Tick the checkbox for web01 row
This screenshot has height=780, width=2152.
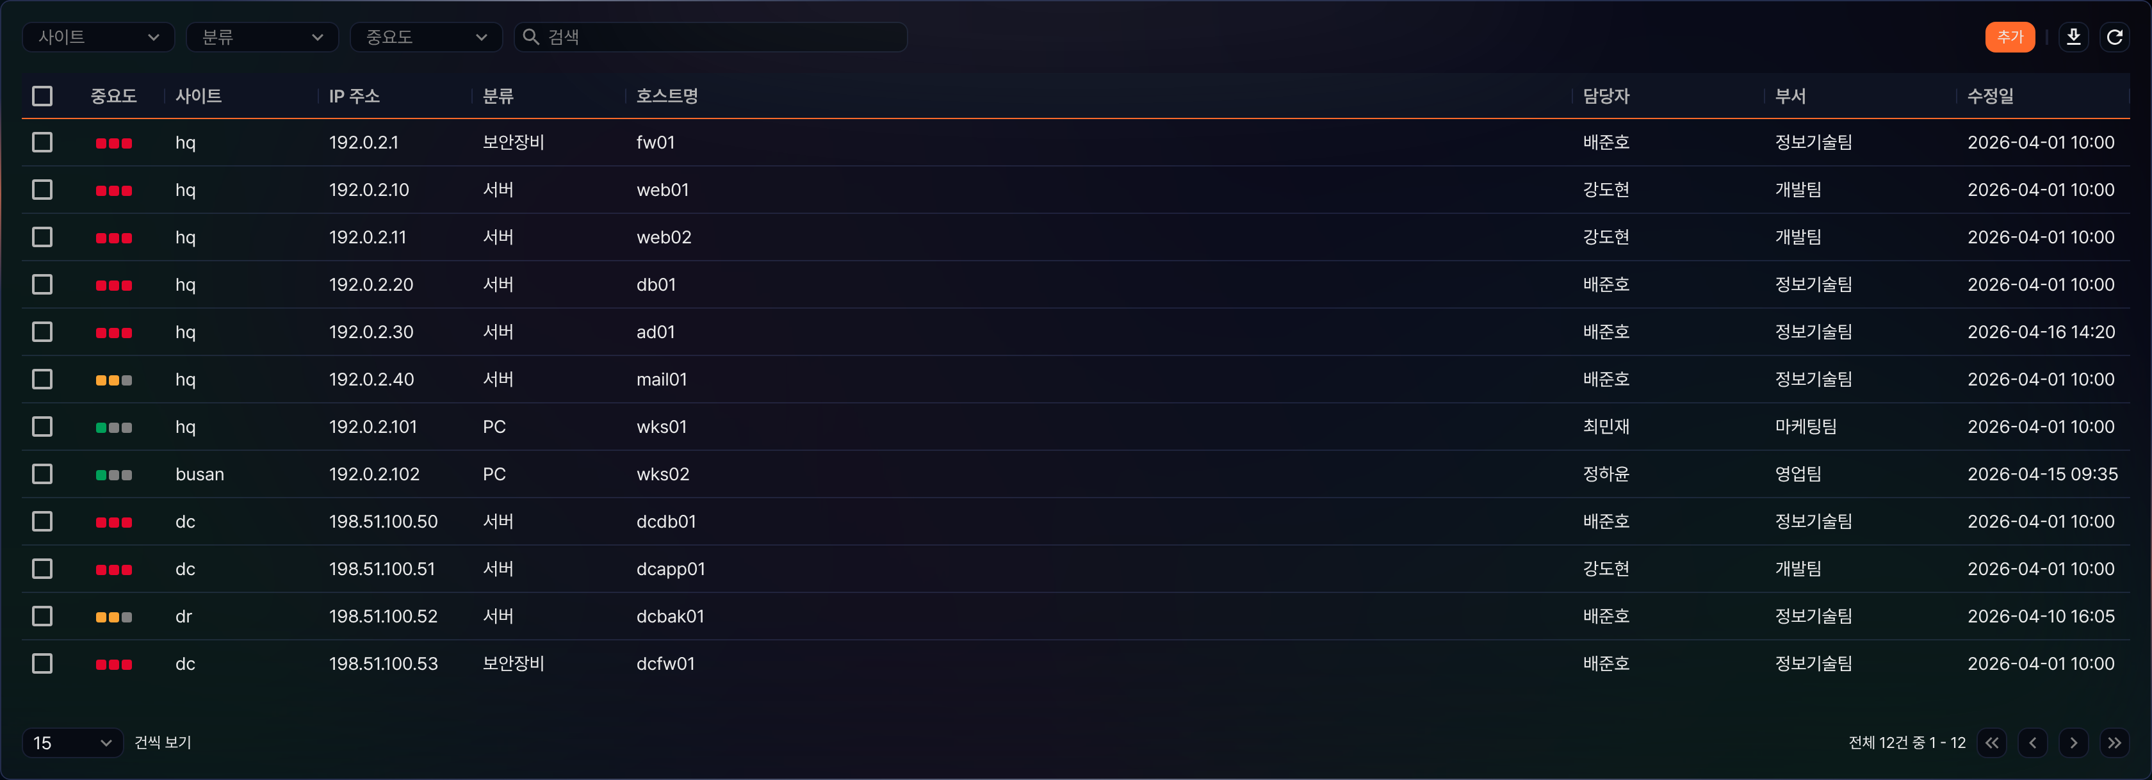(42, 190)
